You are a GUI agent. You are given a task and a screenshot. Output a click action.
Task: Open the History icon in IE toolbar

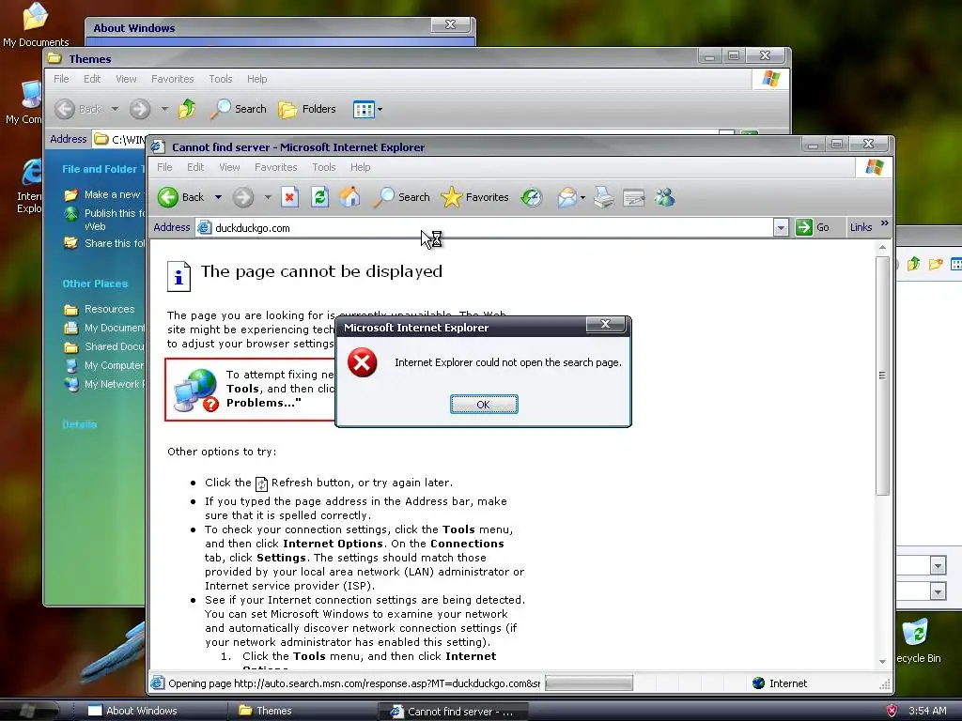tap(532, 197)
